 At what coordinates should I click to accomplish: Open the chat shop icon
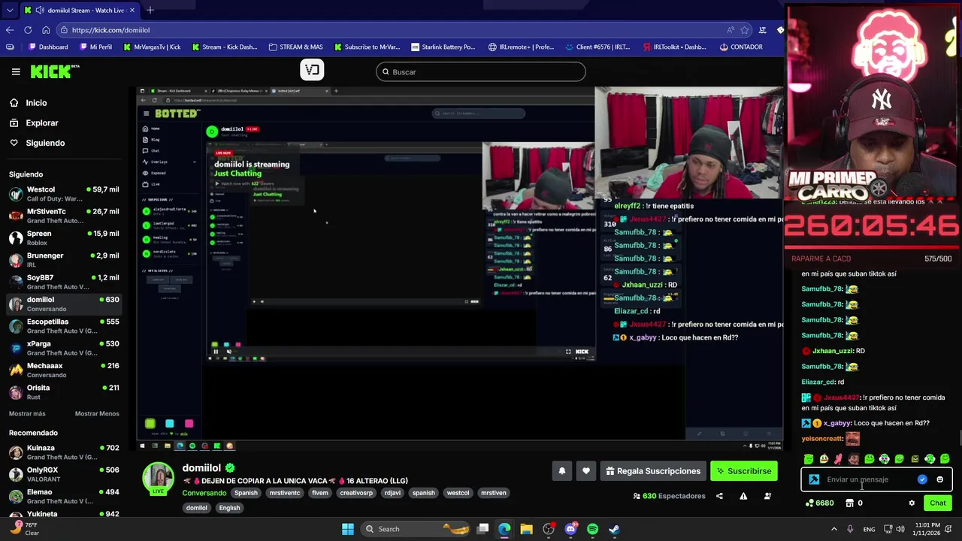tap(850, 503)
